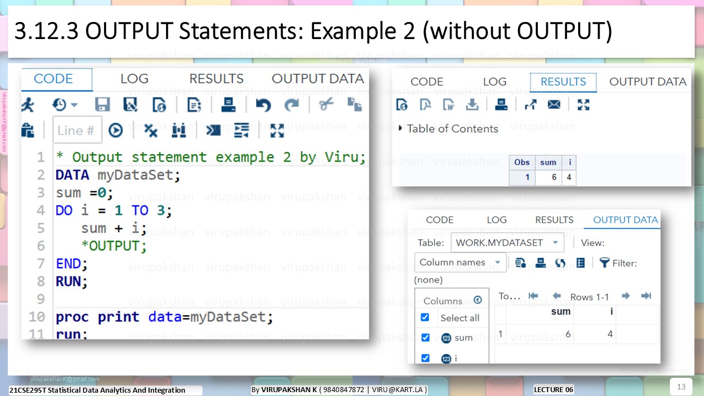Open the Column names view dropdown
This screenshot has height=396, width=704.
(x=460, y=262)
